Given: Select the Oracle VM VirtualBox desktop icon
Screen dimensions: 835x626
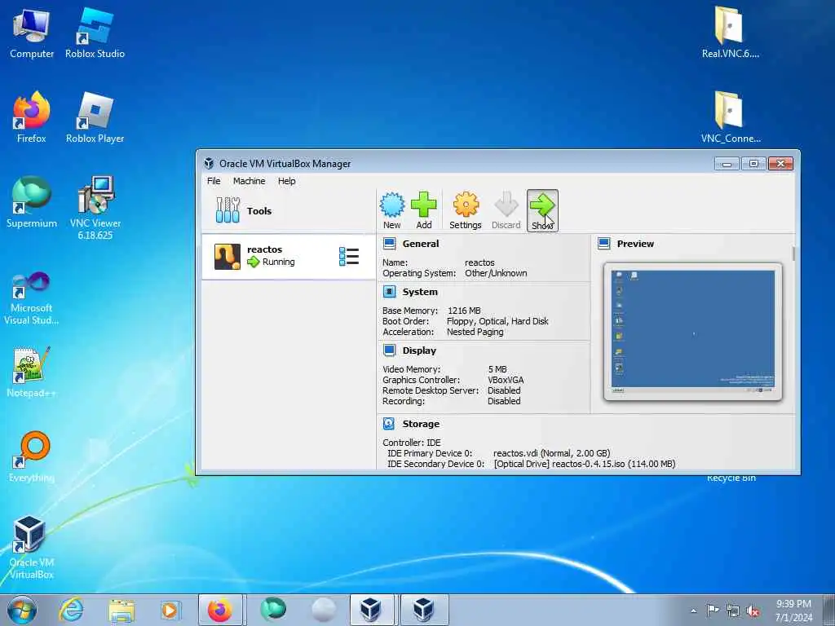Looking at the screenshot, I should 32,549.
